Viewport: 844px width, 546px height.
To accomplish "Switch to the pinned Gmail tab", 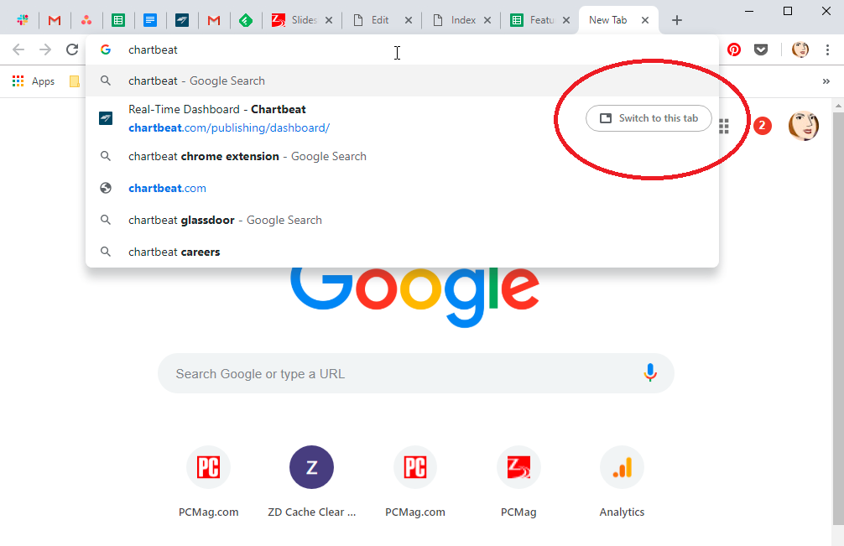I will (x=55, y=18).
